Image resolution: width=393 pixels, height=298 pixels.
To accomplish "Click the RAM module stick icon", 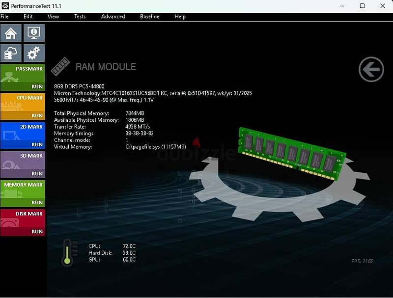I will [60, 66].
